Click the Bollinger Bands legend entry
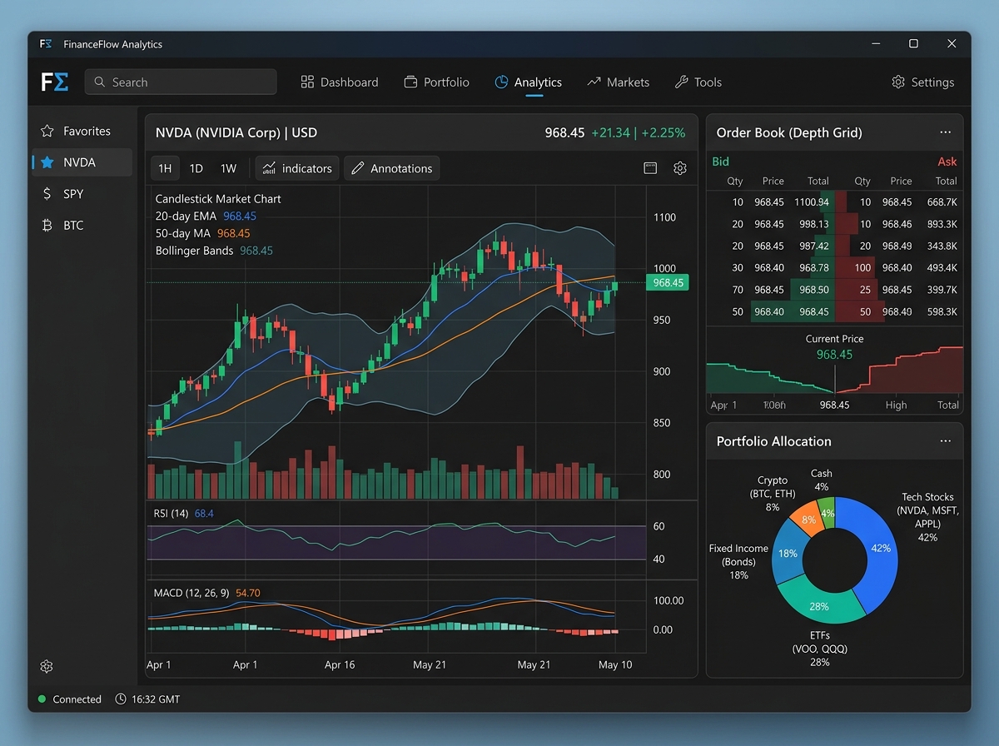 pyautogui.click(x=214, y=251)
